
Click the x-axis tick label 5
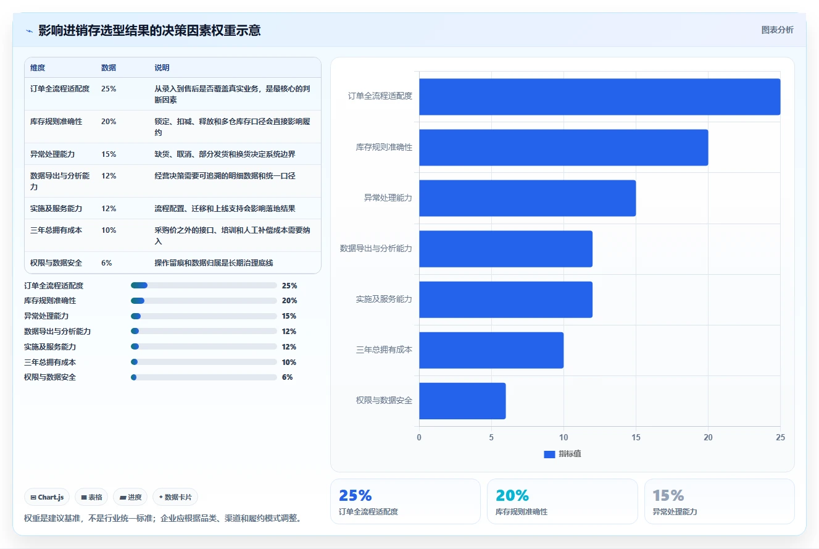point(491,437)
